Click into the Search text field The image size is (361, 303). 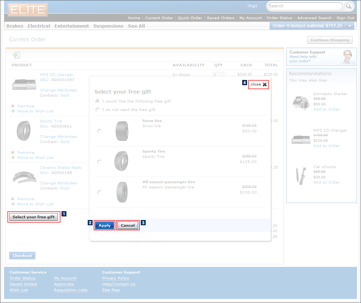click(x=305, y=6)
